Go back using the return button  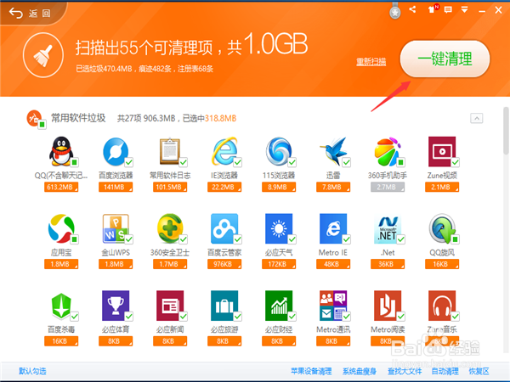click(x=30, y=13)
